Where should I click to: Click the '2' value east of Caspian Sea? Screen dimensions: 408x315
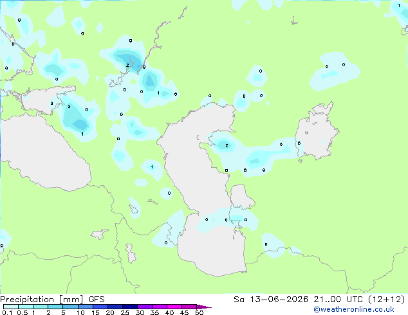(227, 145)
